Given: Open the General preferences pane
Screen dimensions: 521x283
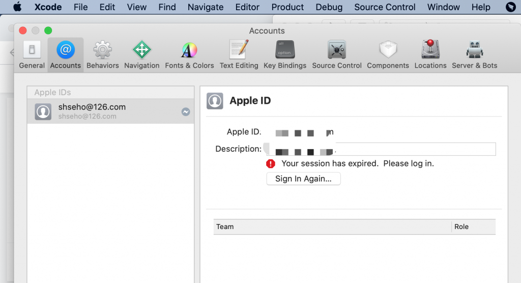Looking at the screenshot, I should [x=32, y=54].
